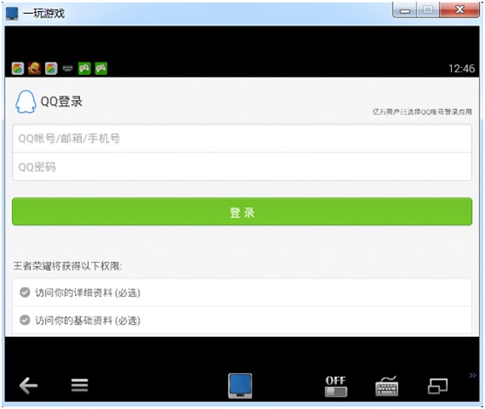Viewport: 485px width, 409px height.
Task: Toggle 访问你的详细资料 checkbox
Action: 24,292
